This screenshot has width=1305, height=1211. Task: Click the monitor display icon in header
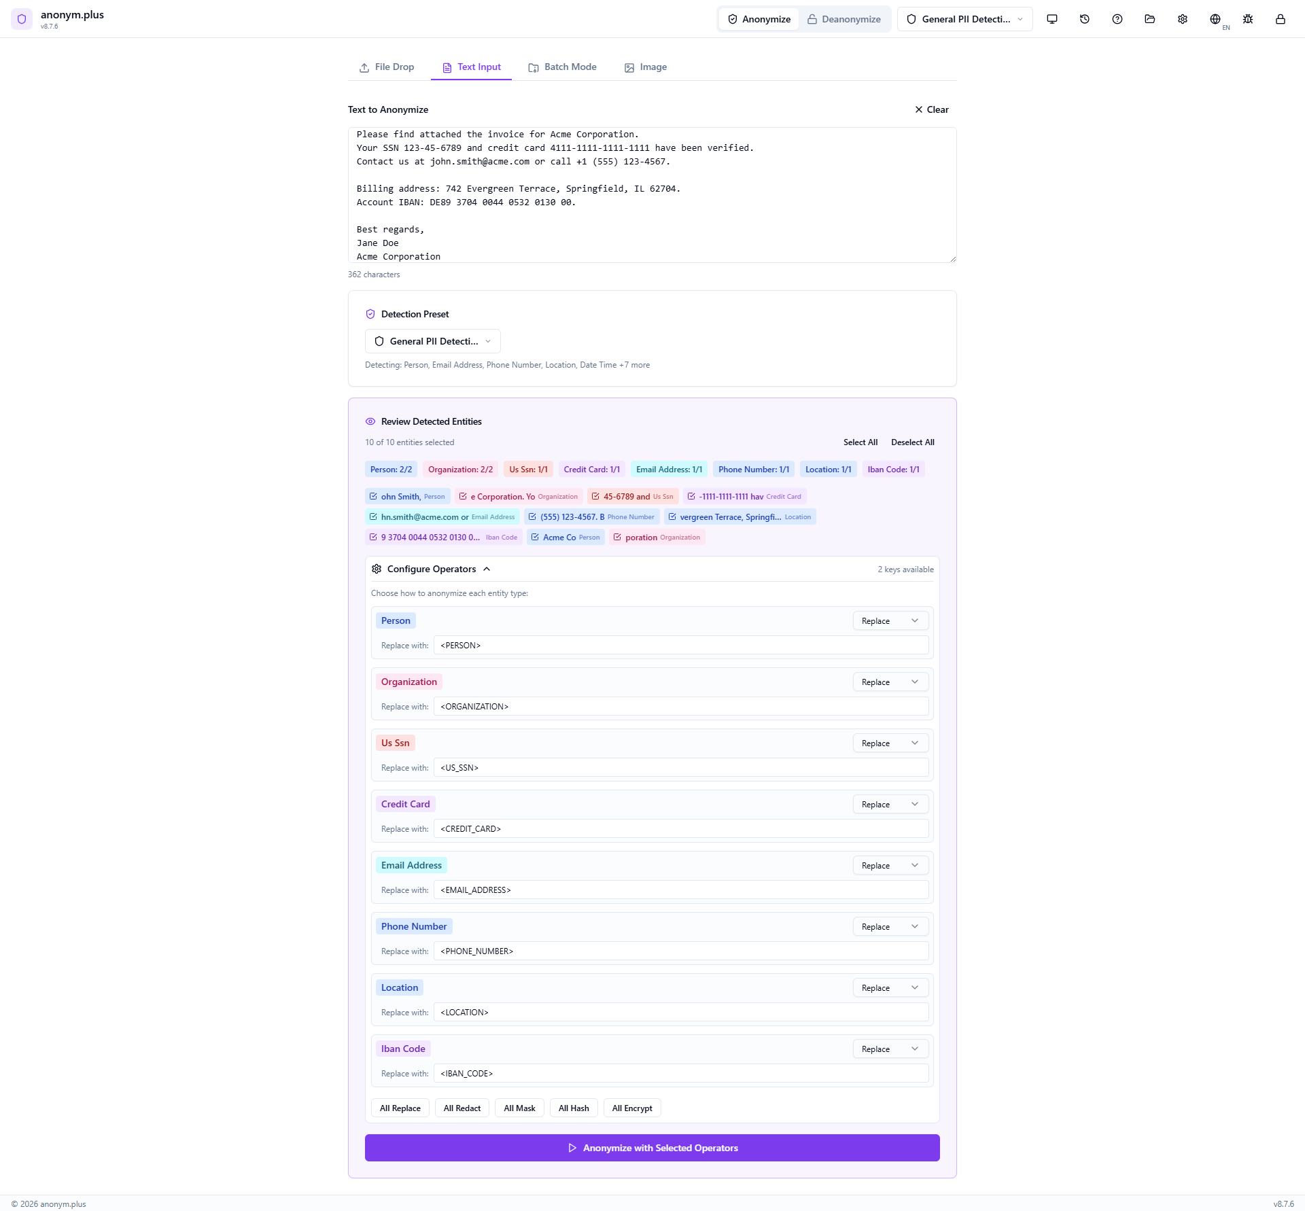click(x=1051, y=19)
